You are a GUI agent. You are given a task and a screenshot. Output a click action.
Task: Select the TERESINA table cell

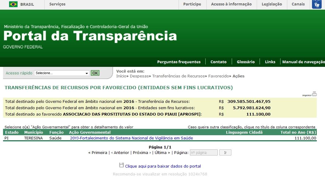(x=33, y=138)
